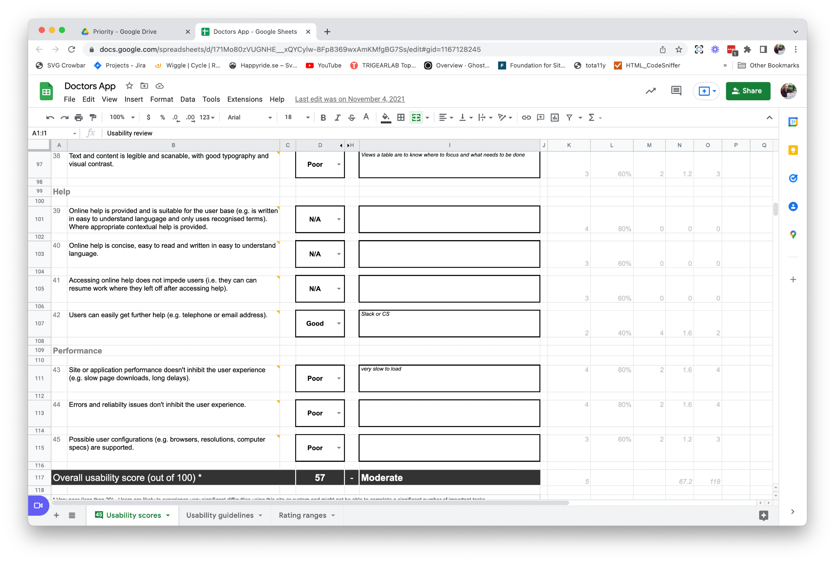Open comment history icon
The height and width of the screenshot is (563, 835).
point(676,91)
